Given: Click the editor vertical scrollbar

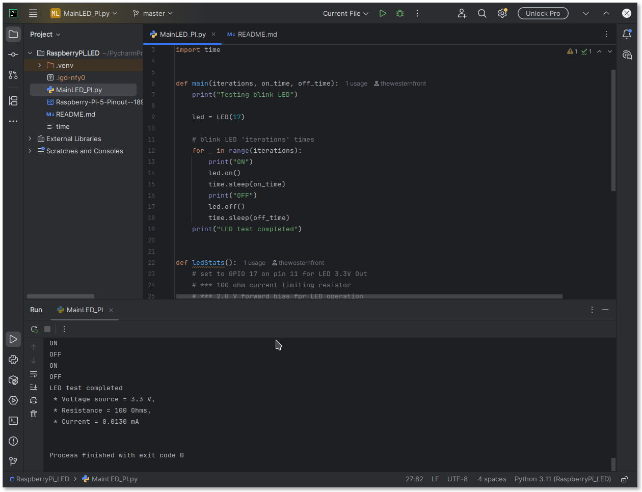Looking at the screenshot, I should coord(613,130).
